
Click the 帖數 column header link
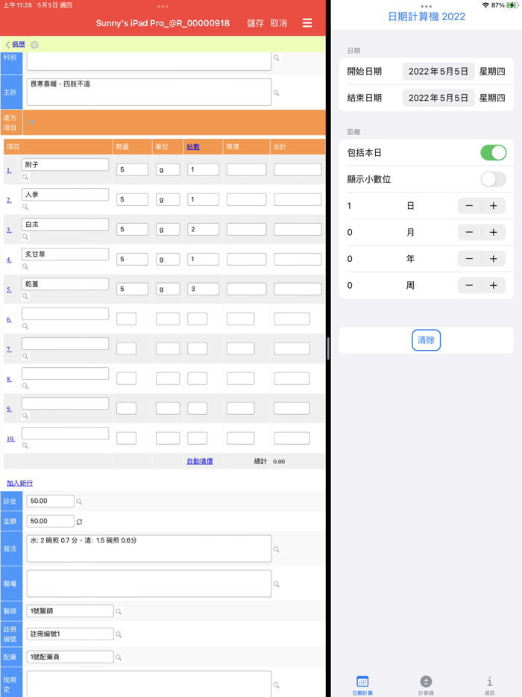[193, 147]
